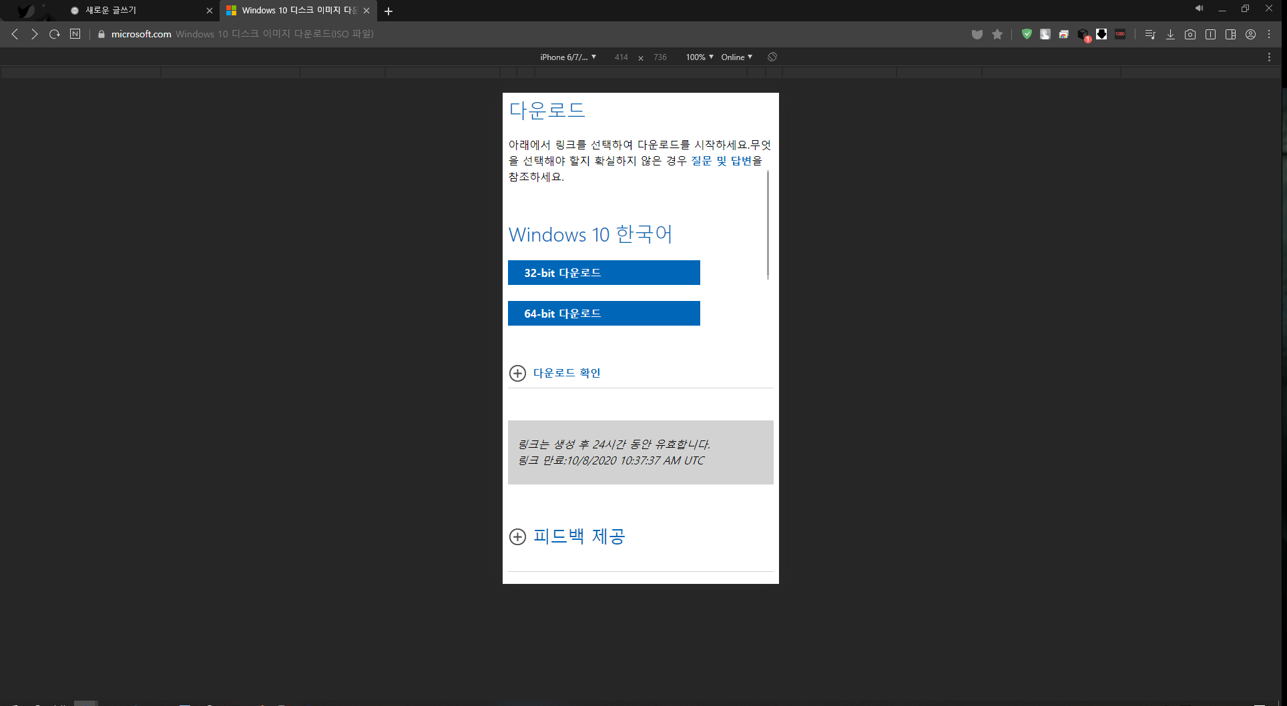Reload the current page
This screenshot has height=706, width=1287.
coord(55,34)
